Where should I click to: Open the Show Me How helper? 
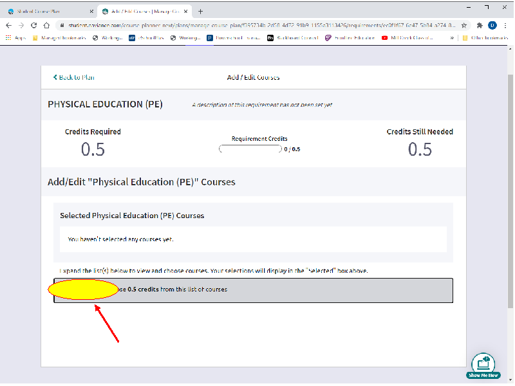483,366
